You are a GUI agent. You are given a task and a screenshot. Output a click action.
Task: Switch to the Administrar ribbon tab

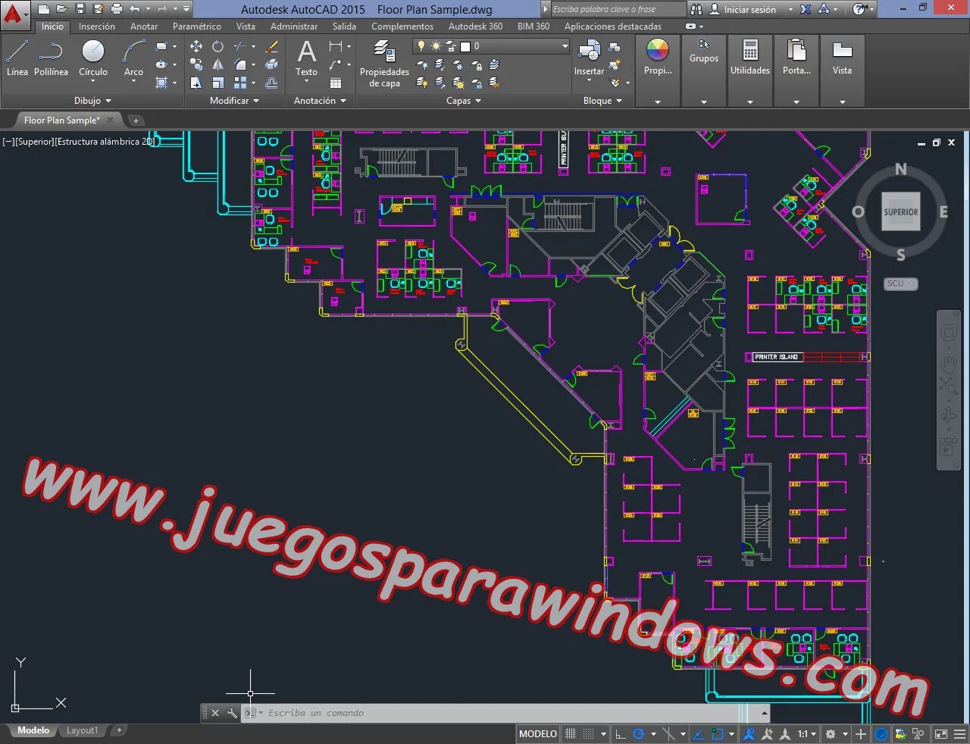pyautogui.click(x=294, y=26)
